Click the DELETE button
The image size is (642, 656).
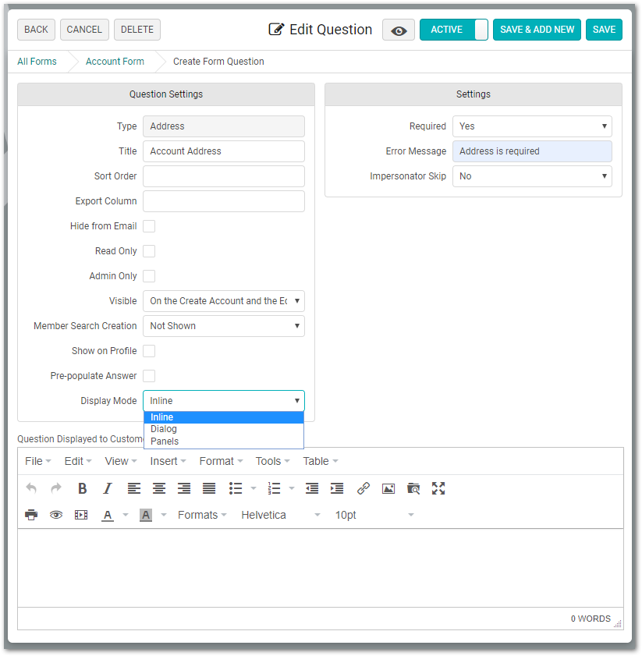pos(137,30)
